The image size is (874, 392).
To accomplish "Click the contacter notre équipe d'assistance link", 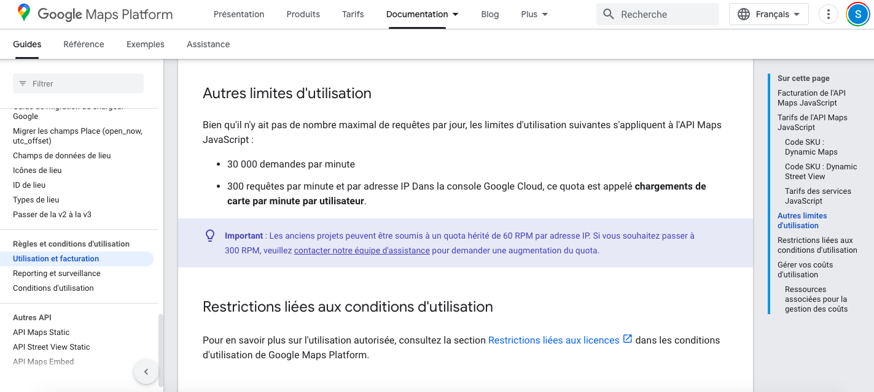I will click(x=362, y=250).
